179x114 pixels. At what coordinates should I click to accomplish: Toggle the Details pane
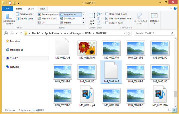[25, 18]
